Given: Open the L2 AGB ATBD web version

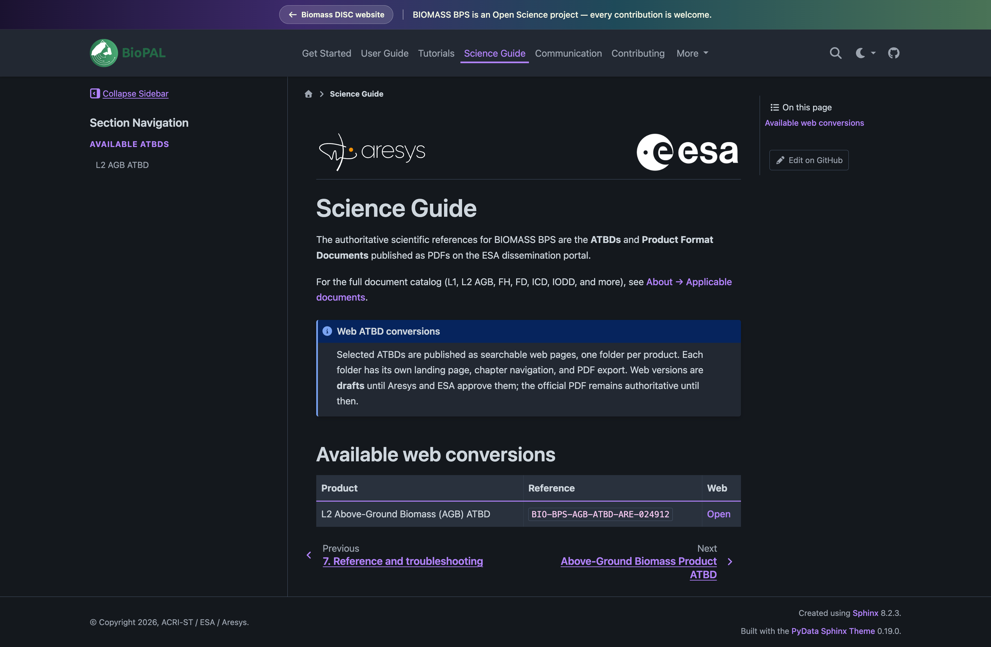Looking at the screenshot, I should (x=718, y=514).
